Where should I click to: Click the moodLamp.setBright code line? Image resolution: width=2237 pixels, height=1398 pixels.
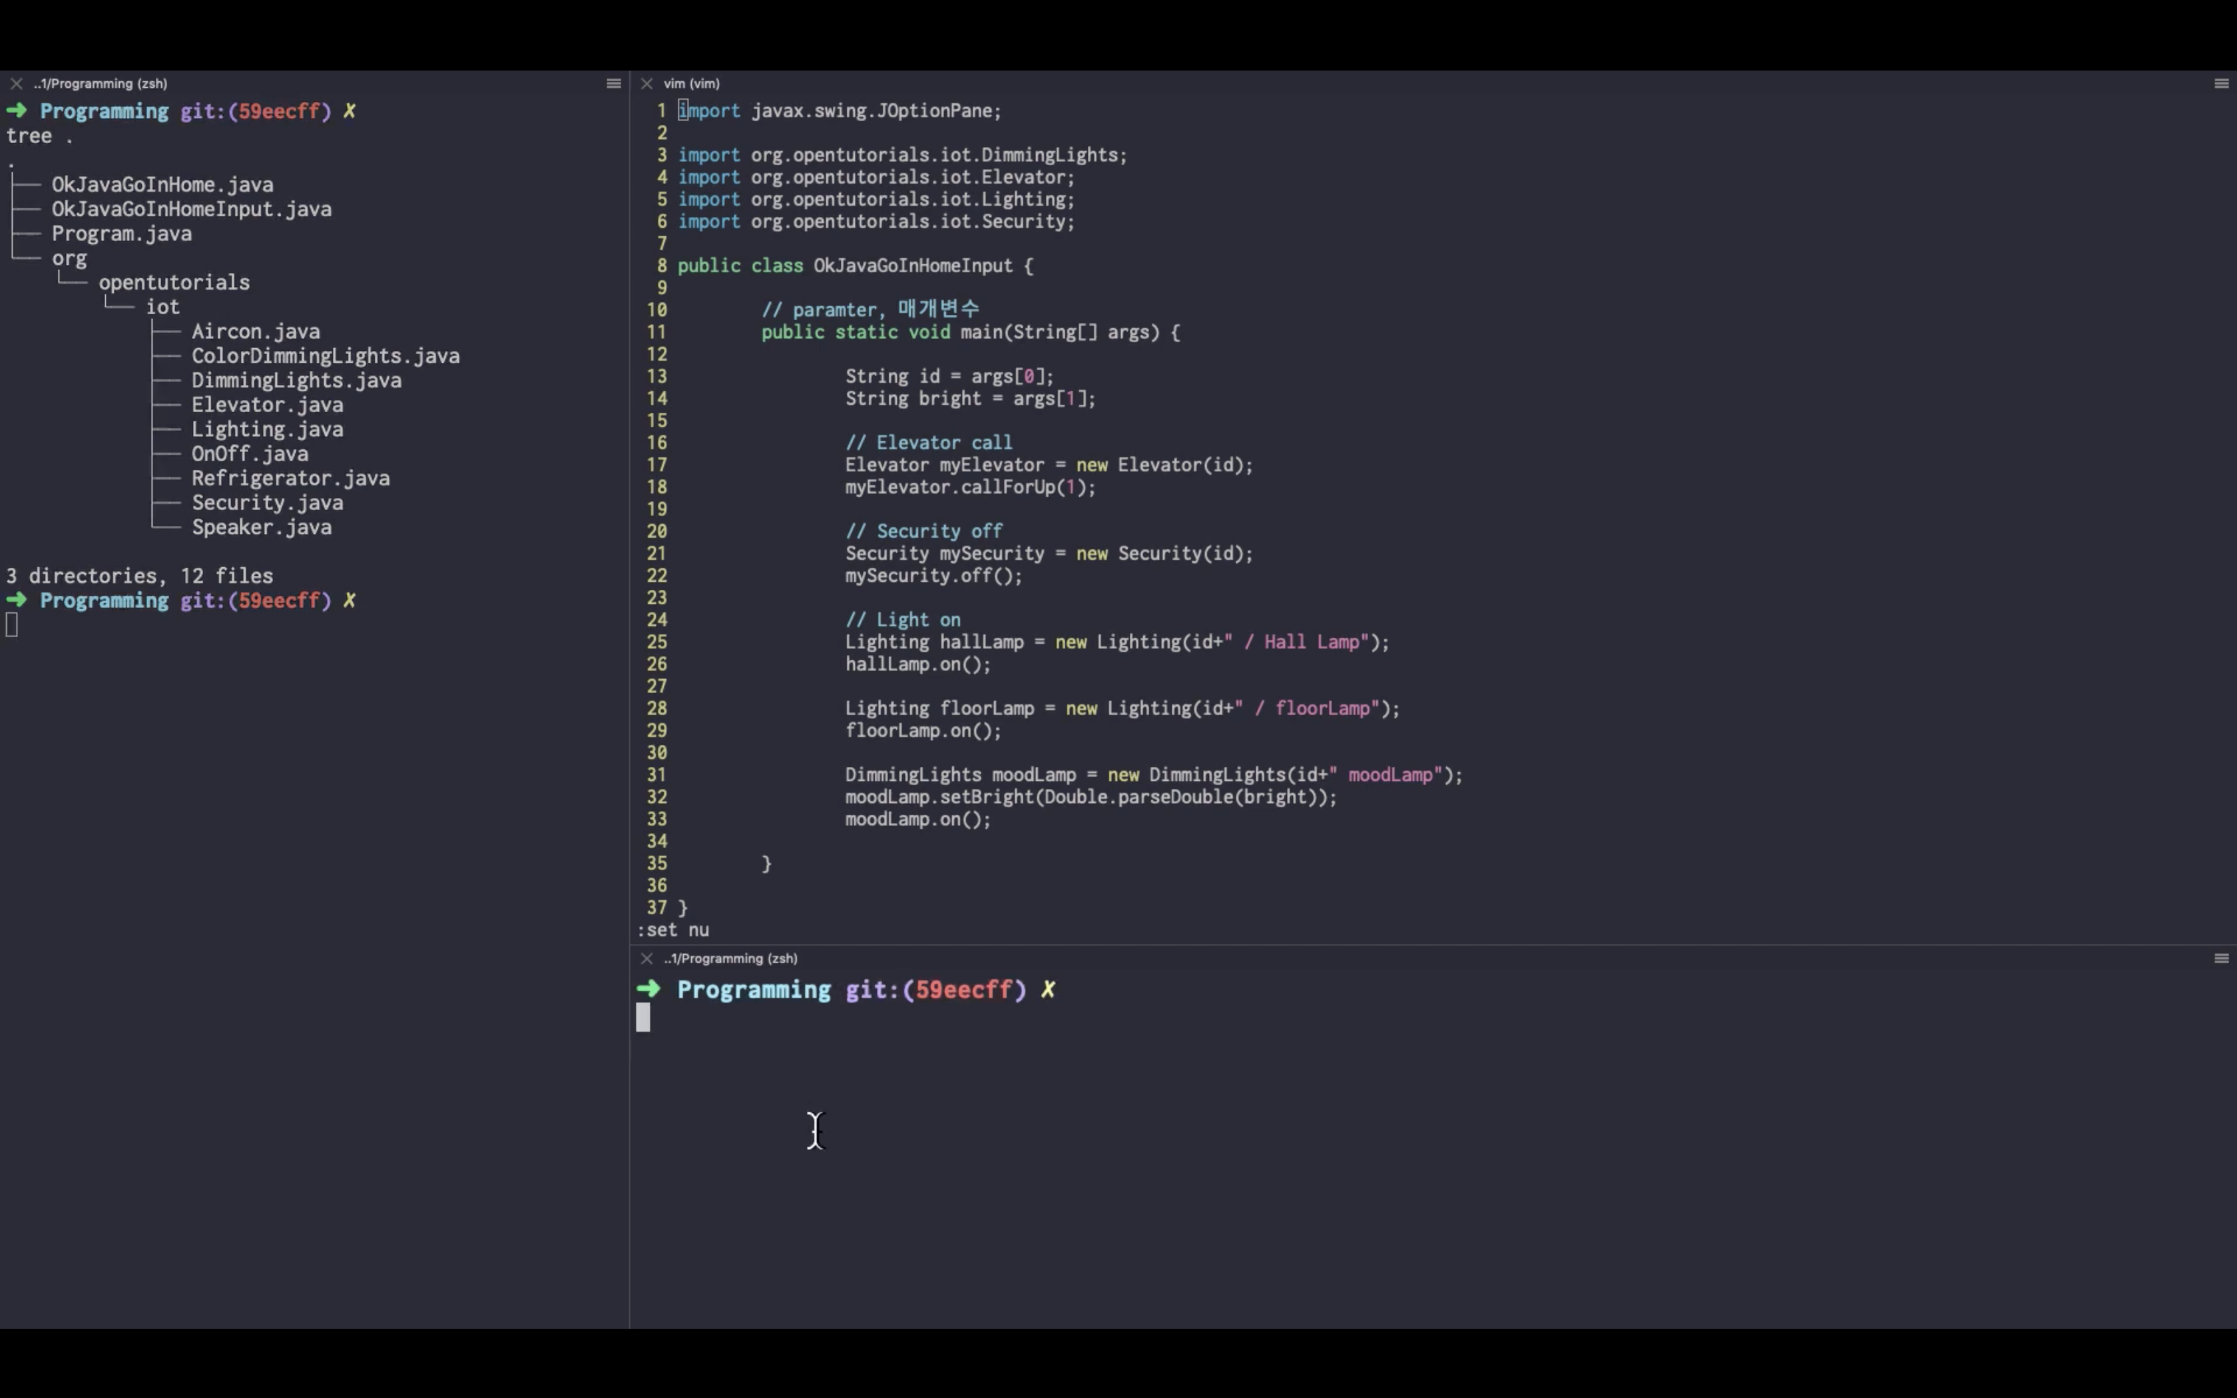pos(1090,797)
